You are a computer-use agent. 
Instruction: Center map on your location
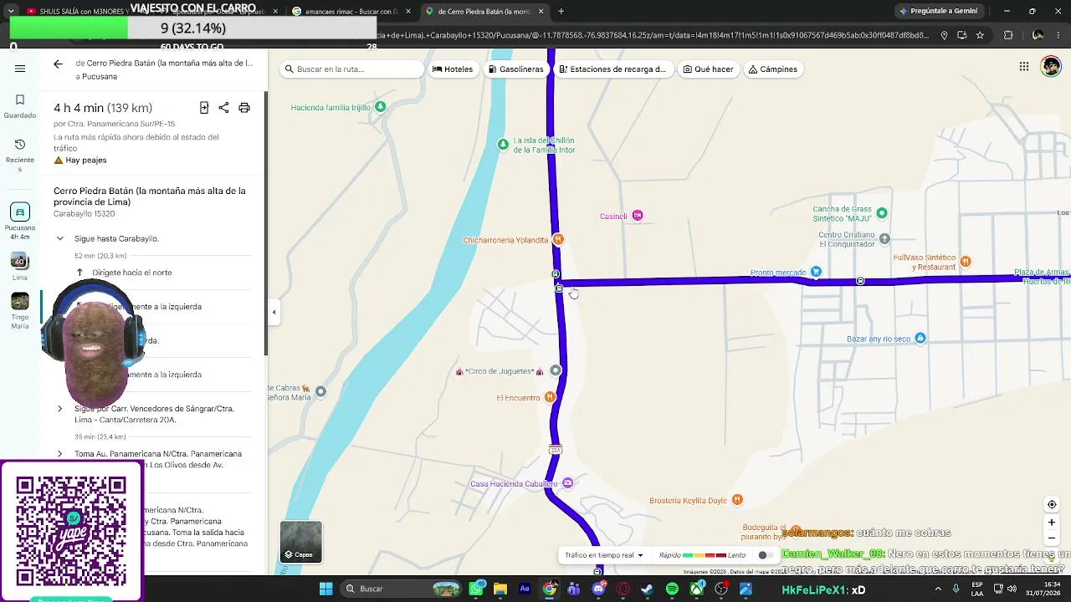(1052, 504)
